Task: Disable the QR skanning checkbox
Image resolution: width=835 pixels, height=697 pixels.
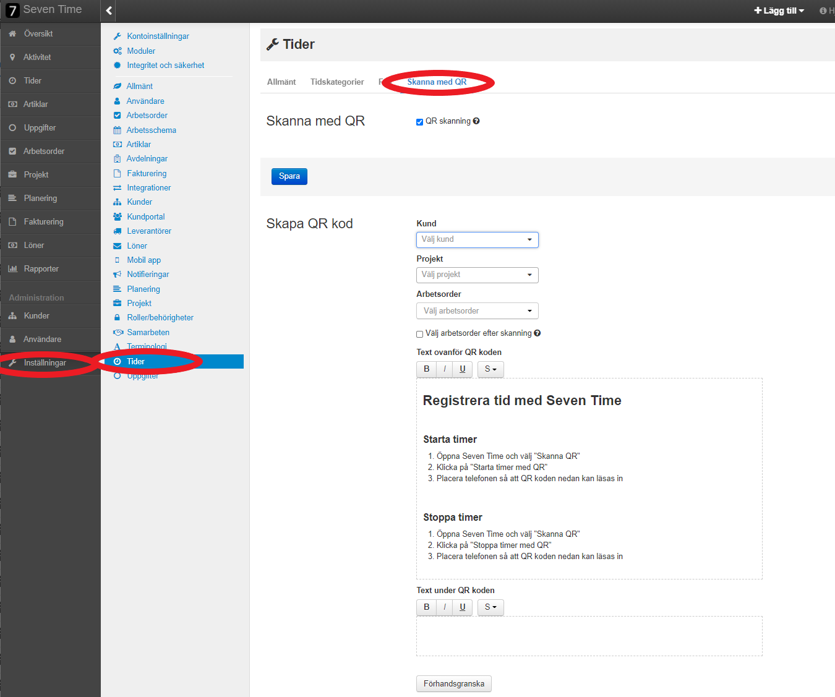Action: (x=420, y=122)
